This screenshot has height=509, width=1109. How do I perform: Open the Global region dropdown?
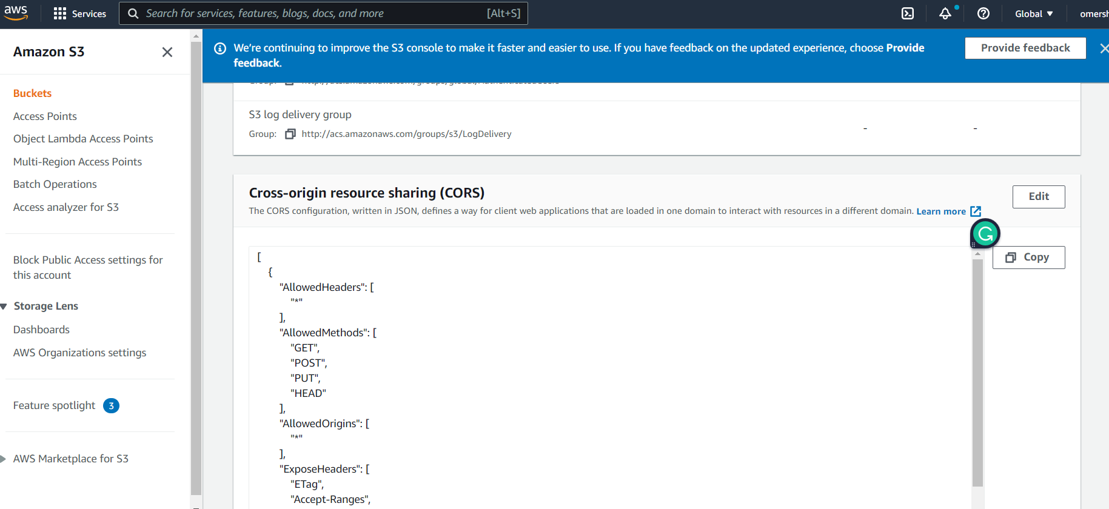[1034, 13]
